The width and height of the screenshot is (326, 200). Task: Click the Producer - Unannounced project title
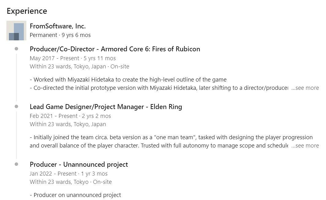(79, 165)
